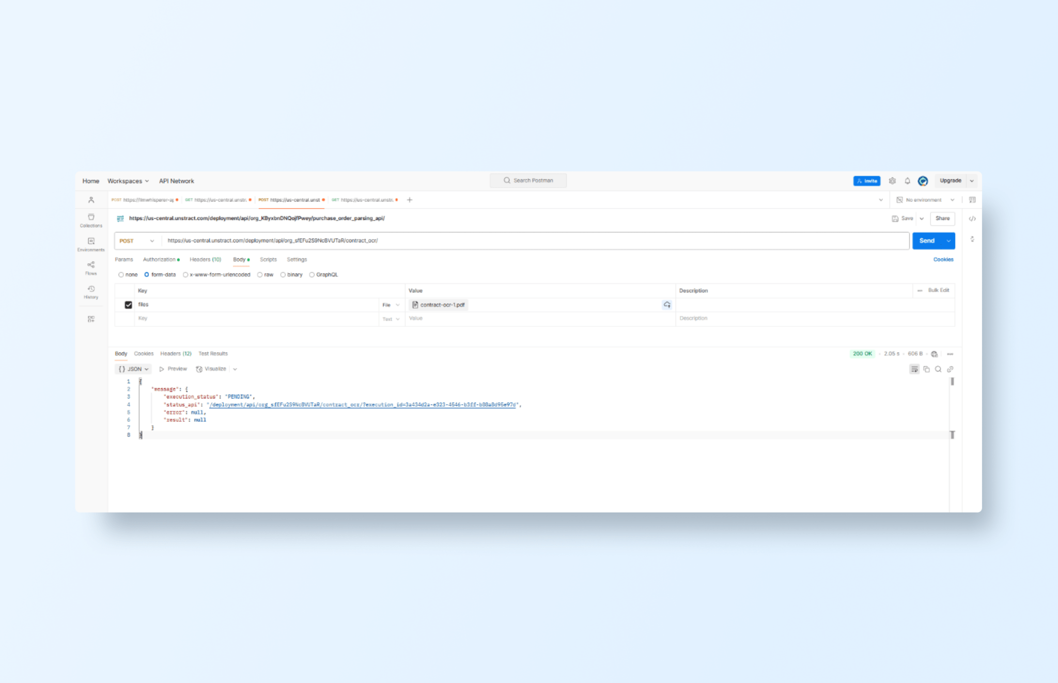Image resolution: width=1058 pixels, height=683 pixels.
Task: Open the Workspaces dropdown menu
Action: click(x=128, y=181)
